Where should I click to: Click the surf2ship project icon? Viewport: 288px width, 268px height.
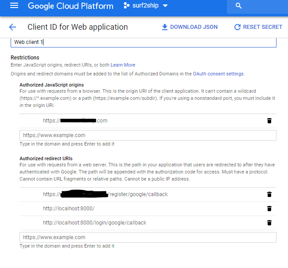pos(126,6)
